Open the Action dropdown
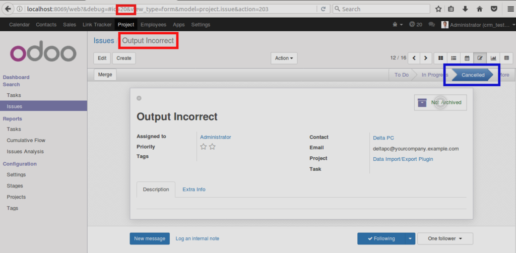This screenshot has width=516, height=253. [x=284, y=58]
